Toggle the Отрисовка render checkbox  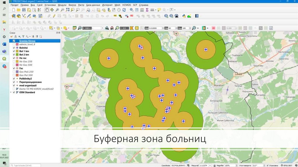tap(268, 166)
